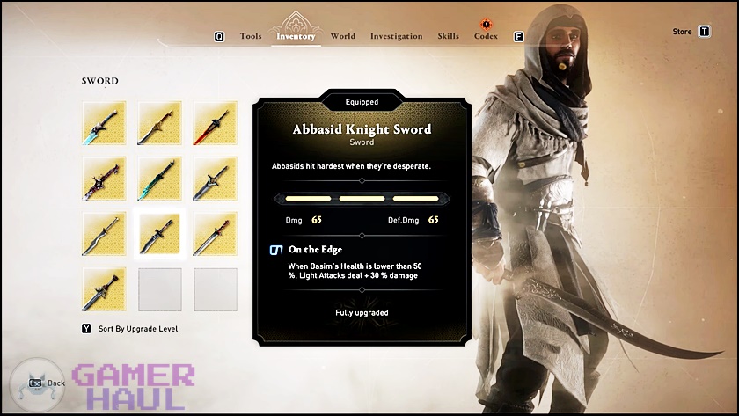Select the gold-hilted sword in top row
This screenshot has width=739, height=416.
pos(160,123)
